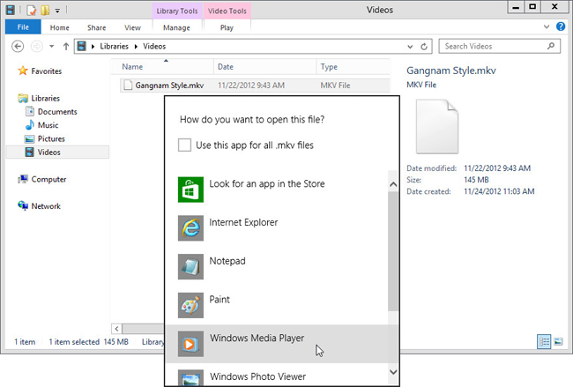Select Documents in the navigation pane

57,111
